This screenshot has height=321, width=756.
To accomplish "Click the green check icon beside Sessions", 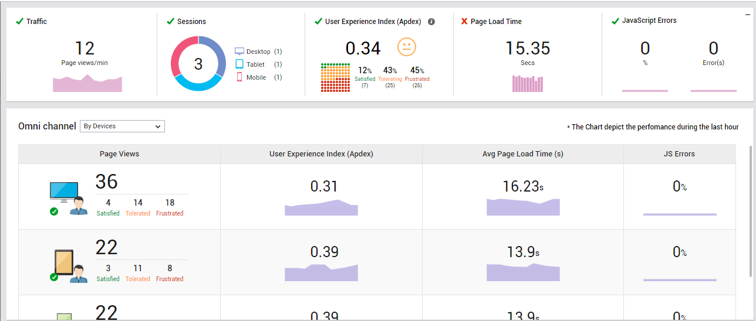I will pos(171,22).
